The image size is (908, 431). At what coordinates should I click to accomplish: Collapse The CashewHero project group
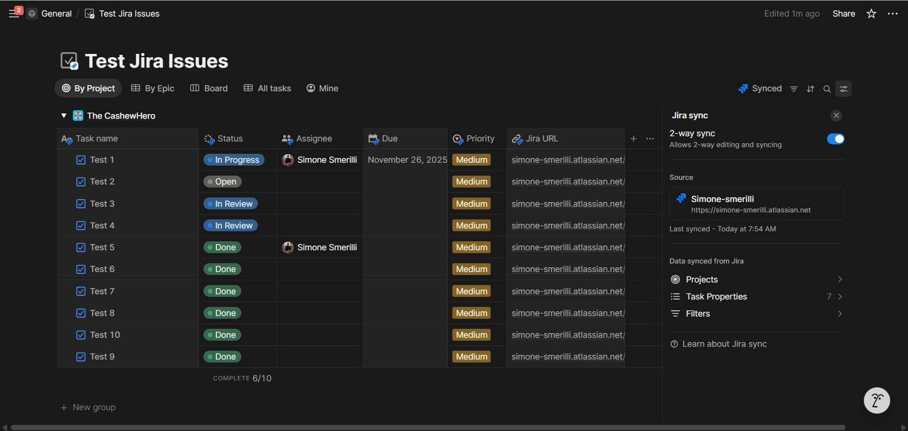click(63, 115)
